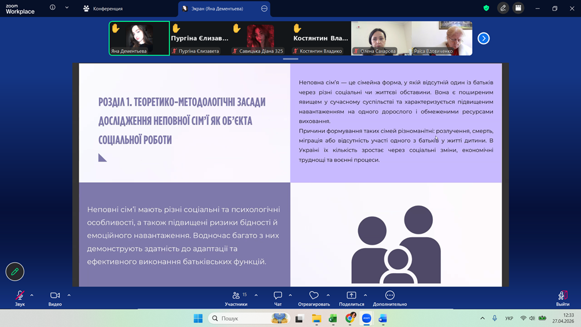Open the Экран (Яна Дементьева) tab options menu

click(x=264, y=9)
